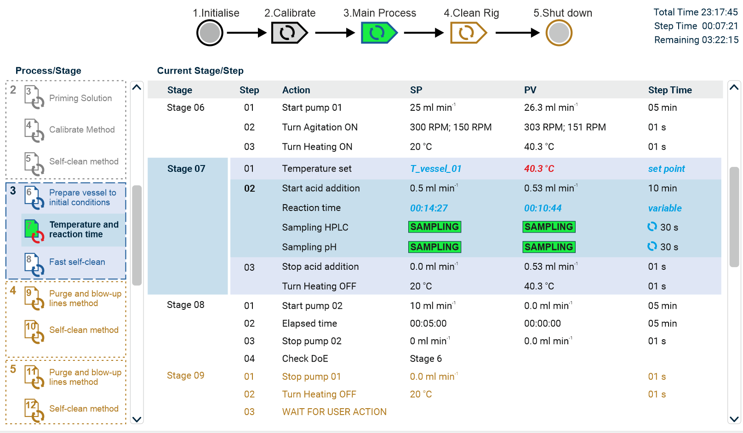Click the Shut down circle icon

[x=559, y=33]
